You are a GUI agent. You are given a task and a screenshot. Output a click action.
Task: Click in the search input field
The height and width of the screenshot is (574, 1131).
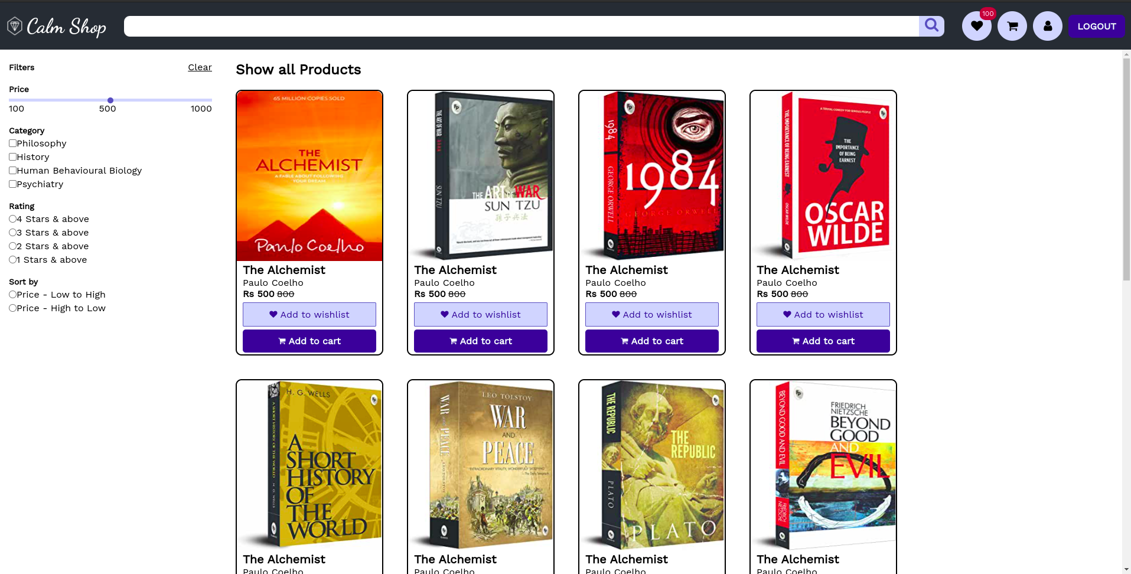522,26
